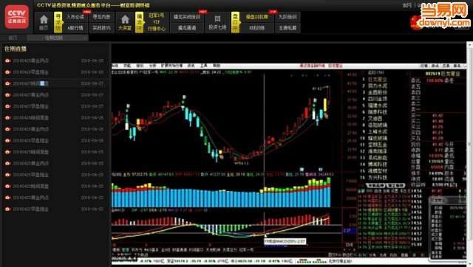
Task: Select the yellow 寻龙诀 section label
Action: (x=58, y=22)
